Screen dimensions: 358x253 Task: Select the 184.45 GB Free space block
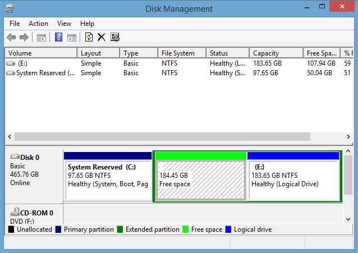pyautogui.click(x=201, y=177)
